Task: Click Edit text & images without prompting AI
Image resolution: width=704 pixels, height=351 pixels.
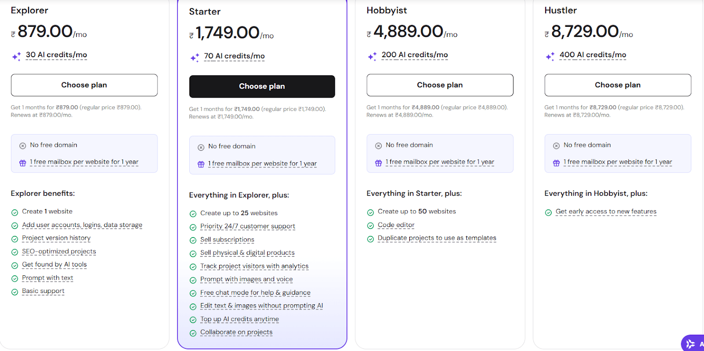Action: click(x=261, y=306)
